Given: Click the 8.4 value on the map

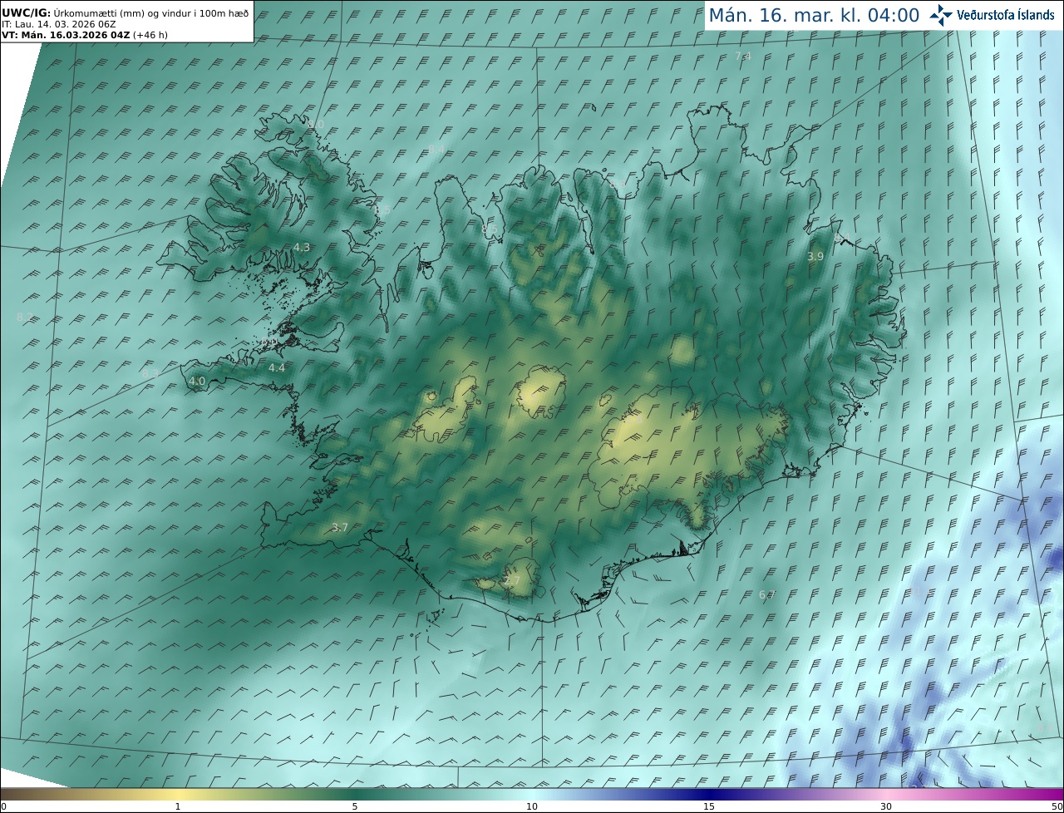Looking at the screenshot, I should pyautogui.click(x=436, y=150).
